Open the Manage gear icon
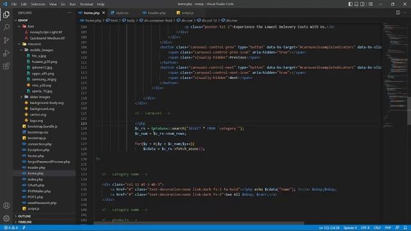Screen dimensions: 411x231 pyautogui.click(x=6, y=218)
